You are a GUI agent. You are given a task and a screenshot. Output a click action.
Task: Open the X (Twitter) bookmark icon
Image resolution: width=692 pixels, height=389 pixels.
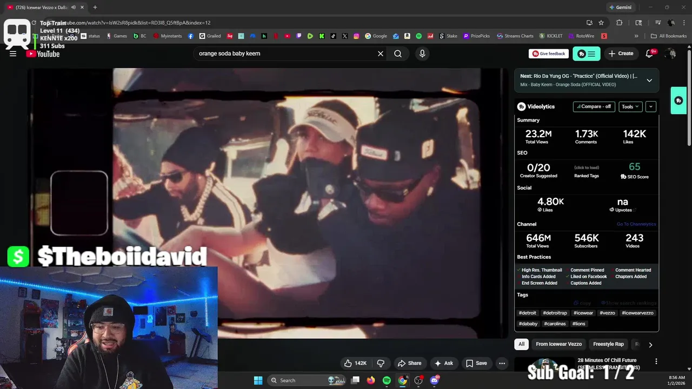click(345, 36)
